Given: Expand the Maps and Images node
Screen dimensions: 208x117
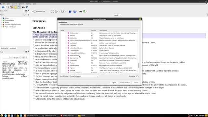Looking at the screenshot, I should tap(1, 27).
